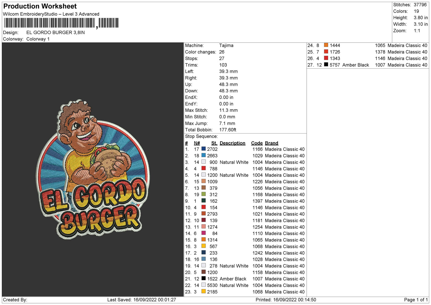Click the Machine value Tajima
This screenshot has height=305, width=431.
(226, 45)
